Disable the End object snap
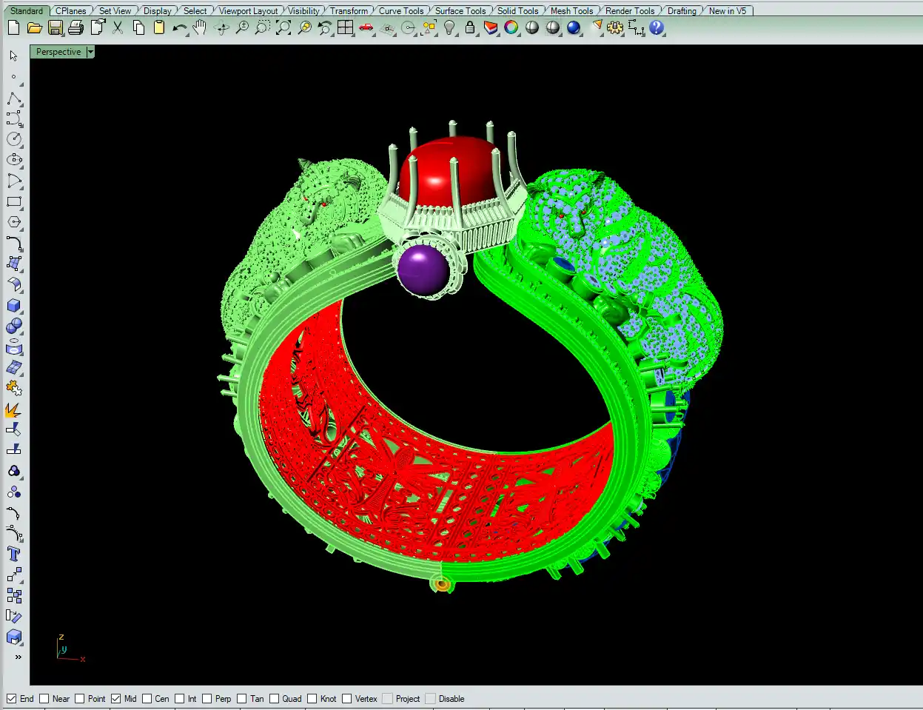 [x=12, y=698]
